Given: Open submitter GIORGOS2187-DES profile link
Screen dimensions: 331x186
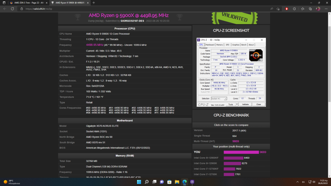Looking at the screenshot, I should coord(132,21).
